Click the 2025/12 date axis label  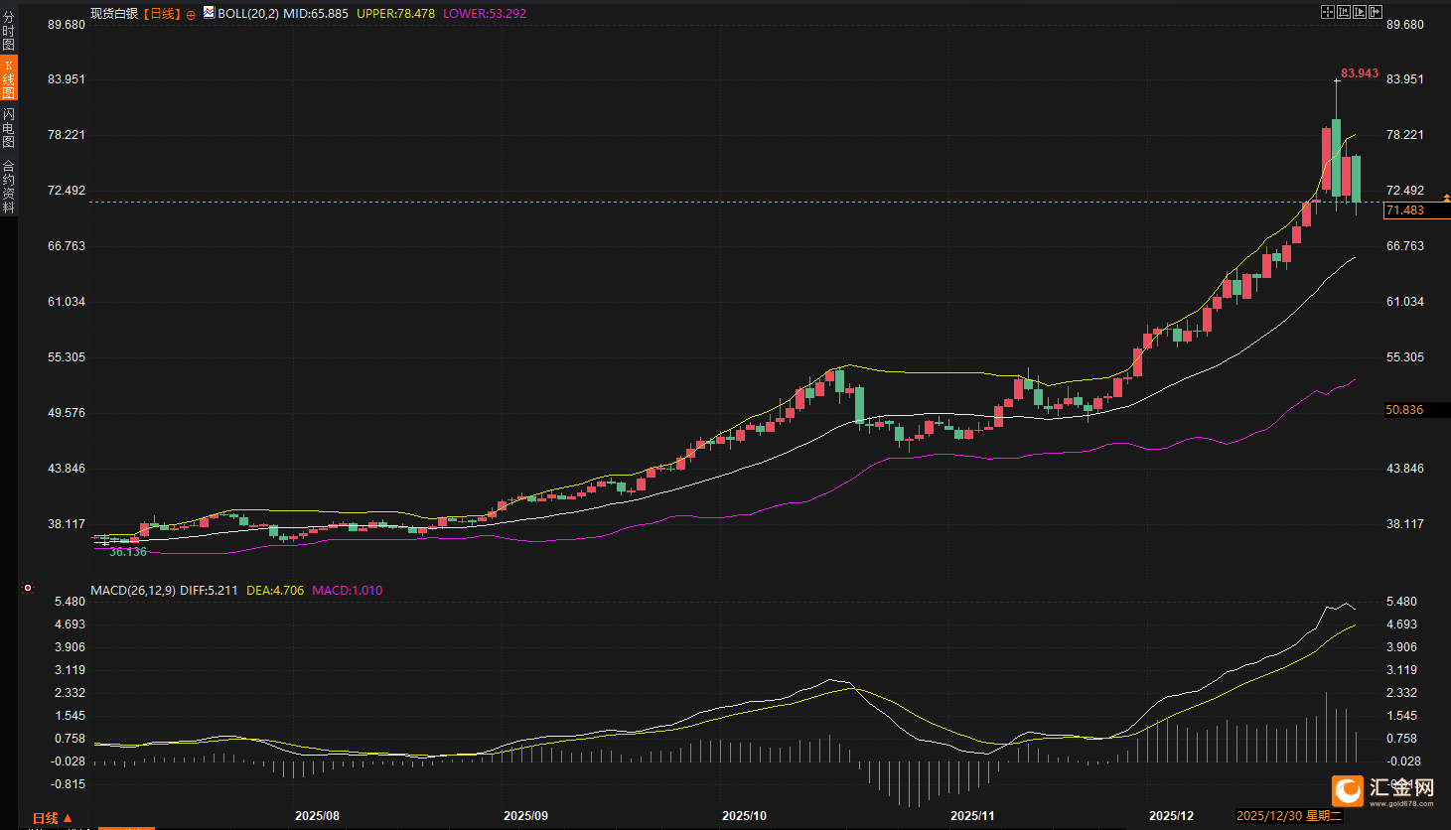click(x=1171, y=816)
